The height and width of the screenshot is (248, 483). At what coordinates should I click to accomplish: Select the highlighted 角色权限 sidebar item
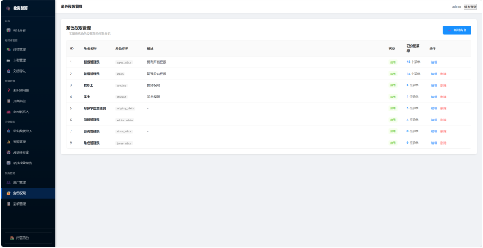(x=28, y=193)
